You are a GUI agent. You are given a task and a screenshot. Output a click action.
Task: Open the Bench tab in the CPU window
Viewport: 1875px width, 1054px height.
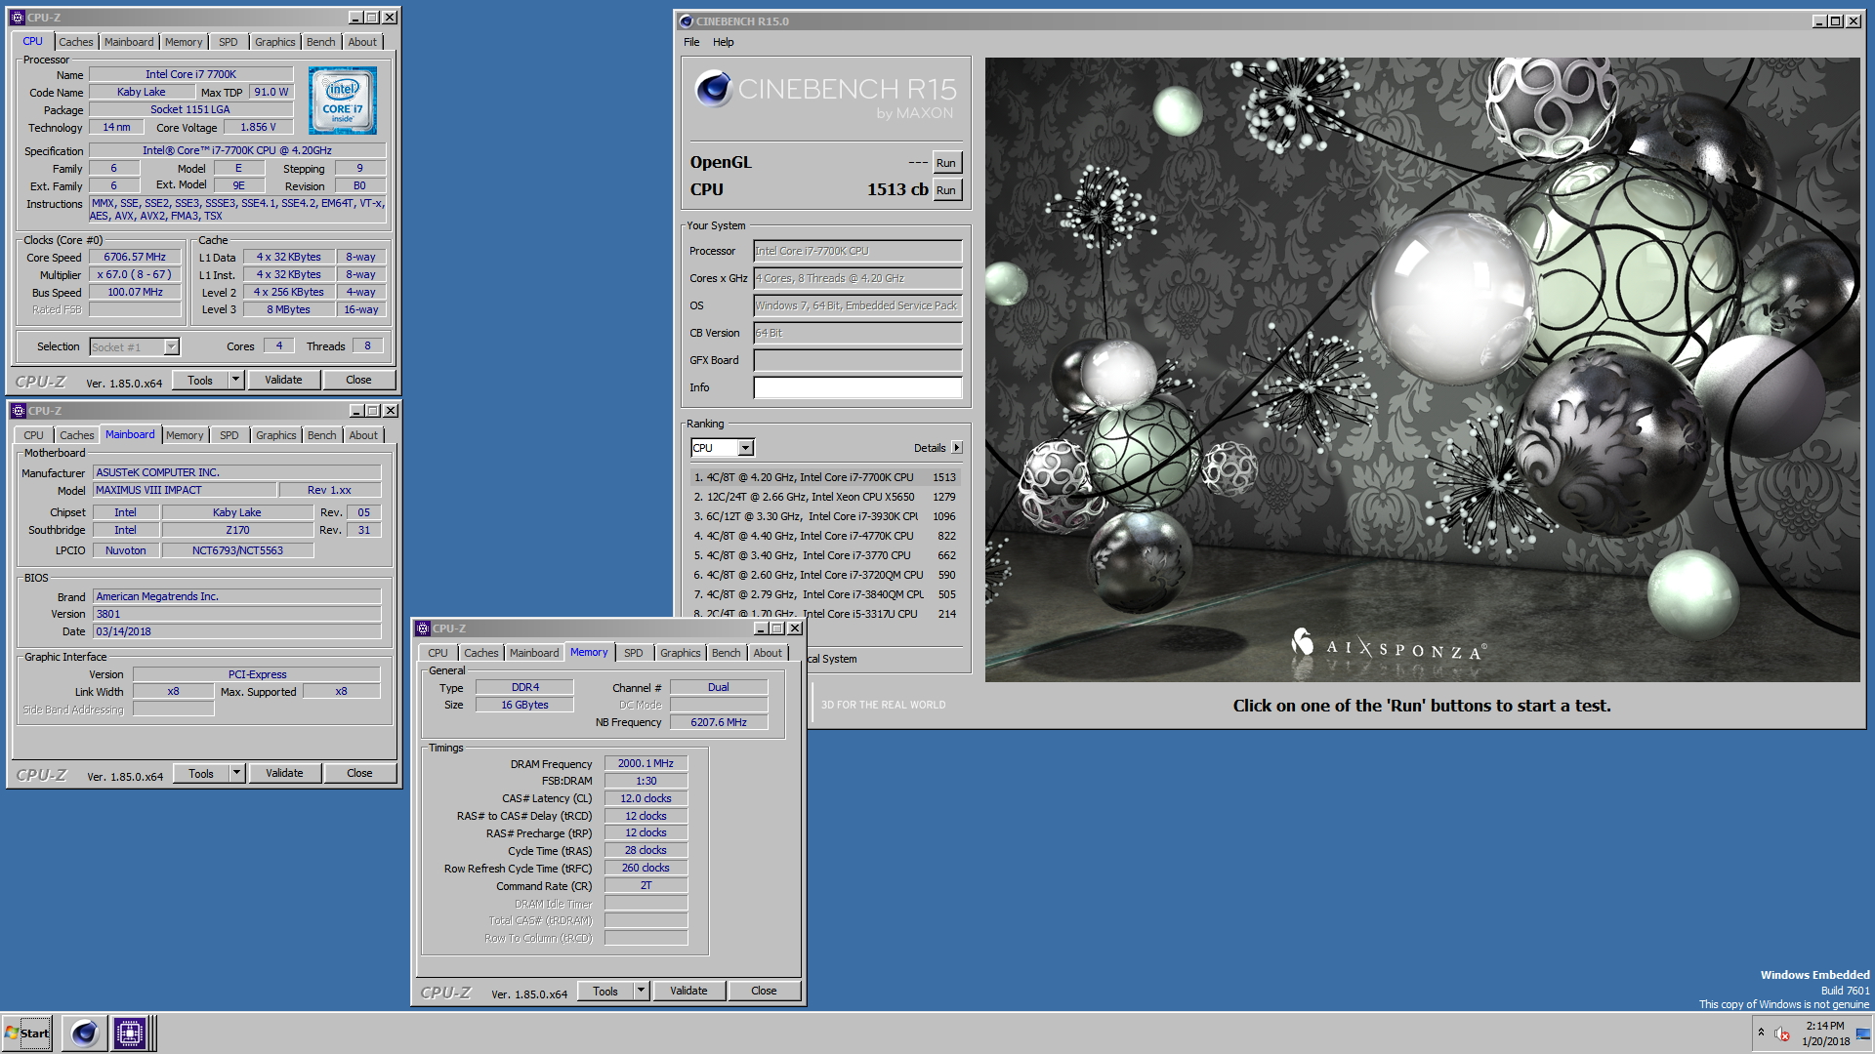320,42
